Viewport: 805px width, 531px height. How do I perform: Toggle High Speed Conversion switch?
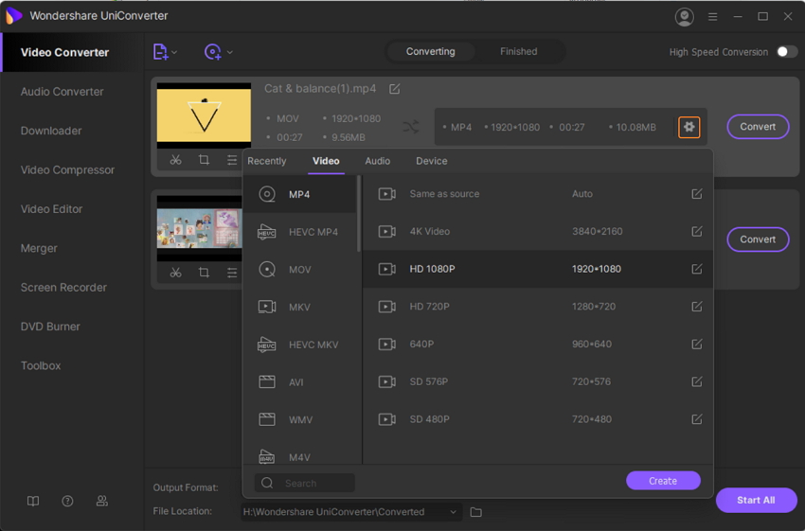pyautogui.click(x=787, y=52)
